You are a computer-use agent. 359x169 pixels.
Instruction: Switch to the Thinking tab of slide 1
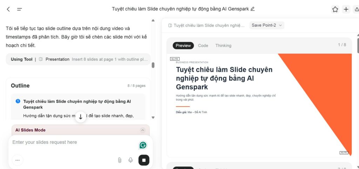[x=223, y=46]
